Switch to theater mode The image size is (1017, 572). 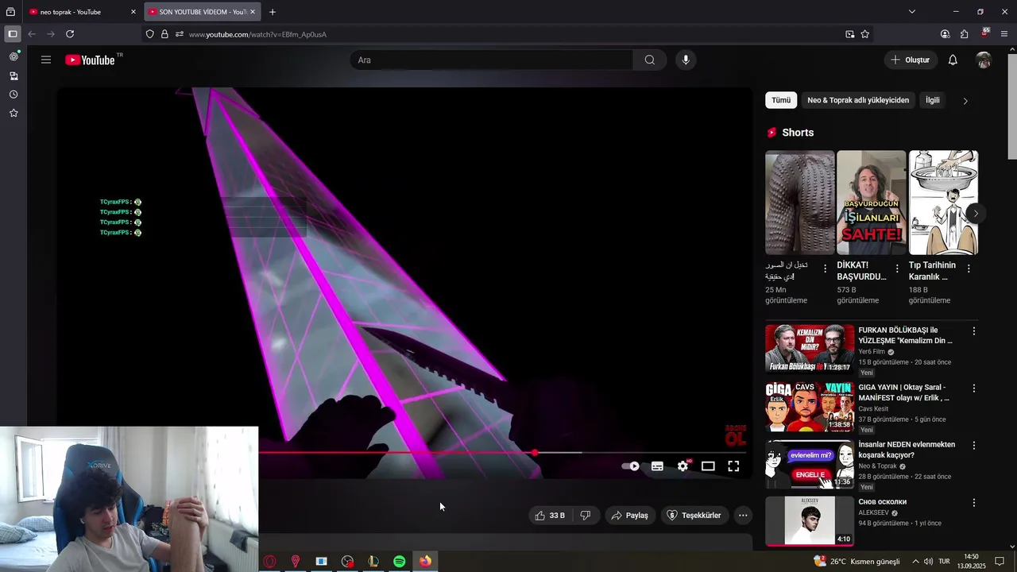(708, 466)
